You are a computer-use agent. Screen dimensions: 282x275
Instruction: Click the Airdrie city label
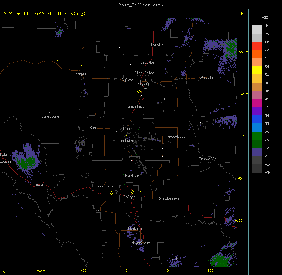click(132, 175)
